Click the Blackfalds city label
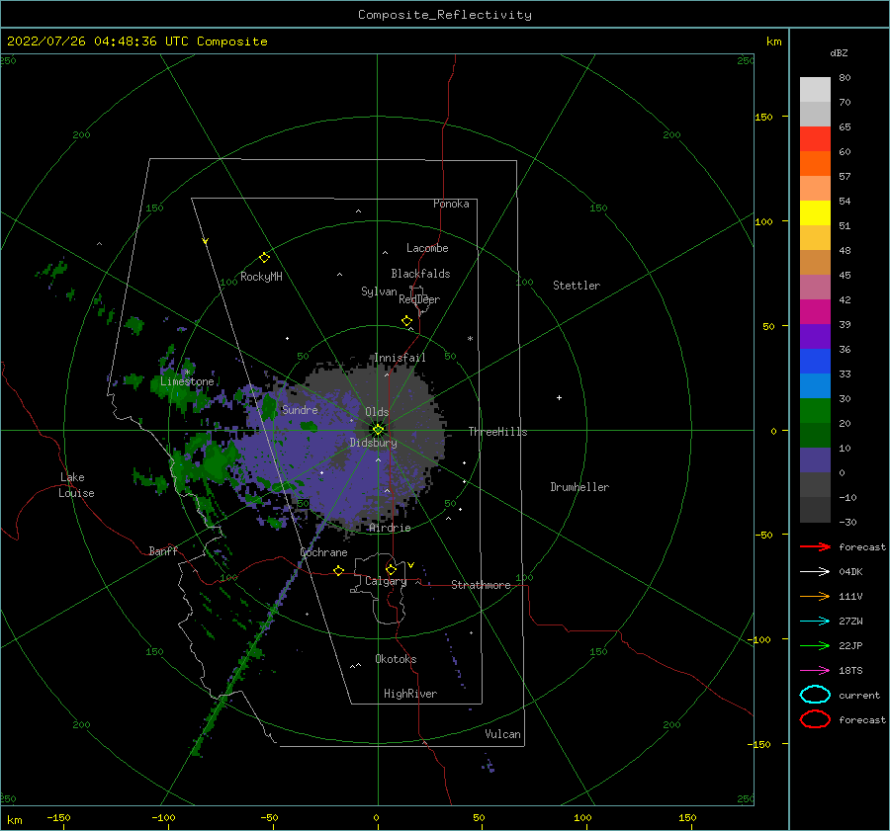Image resolution: width=890 pixels, height=831 pixels. tap(420, 274)
